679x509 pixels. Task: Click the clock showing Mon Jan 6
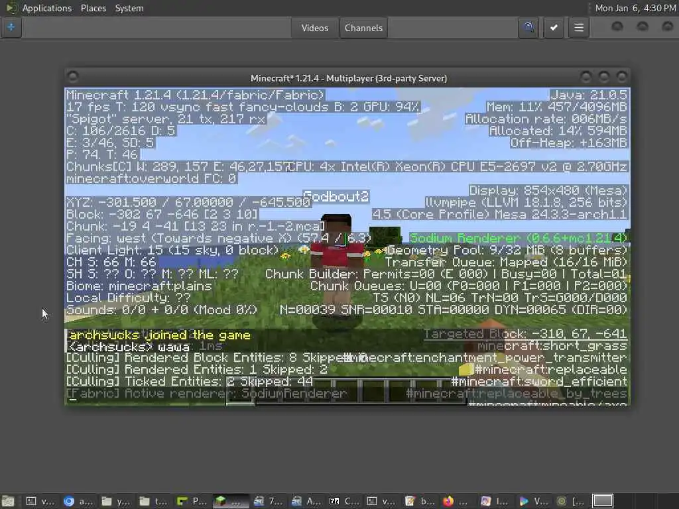tap(635, 8)
